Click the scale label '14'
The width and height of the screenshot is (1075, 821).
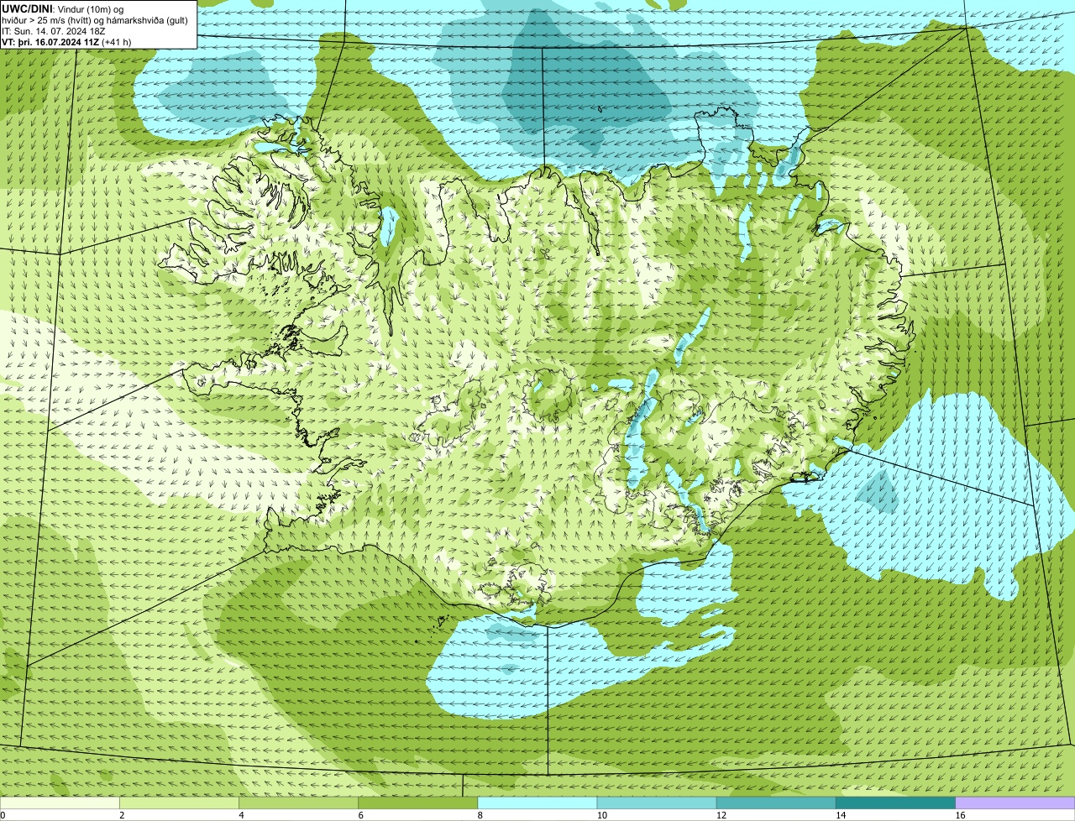pos(841,815)
